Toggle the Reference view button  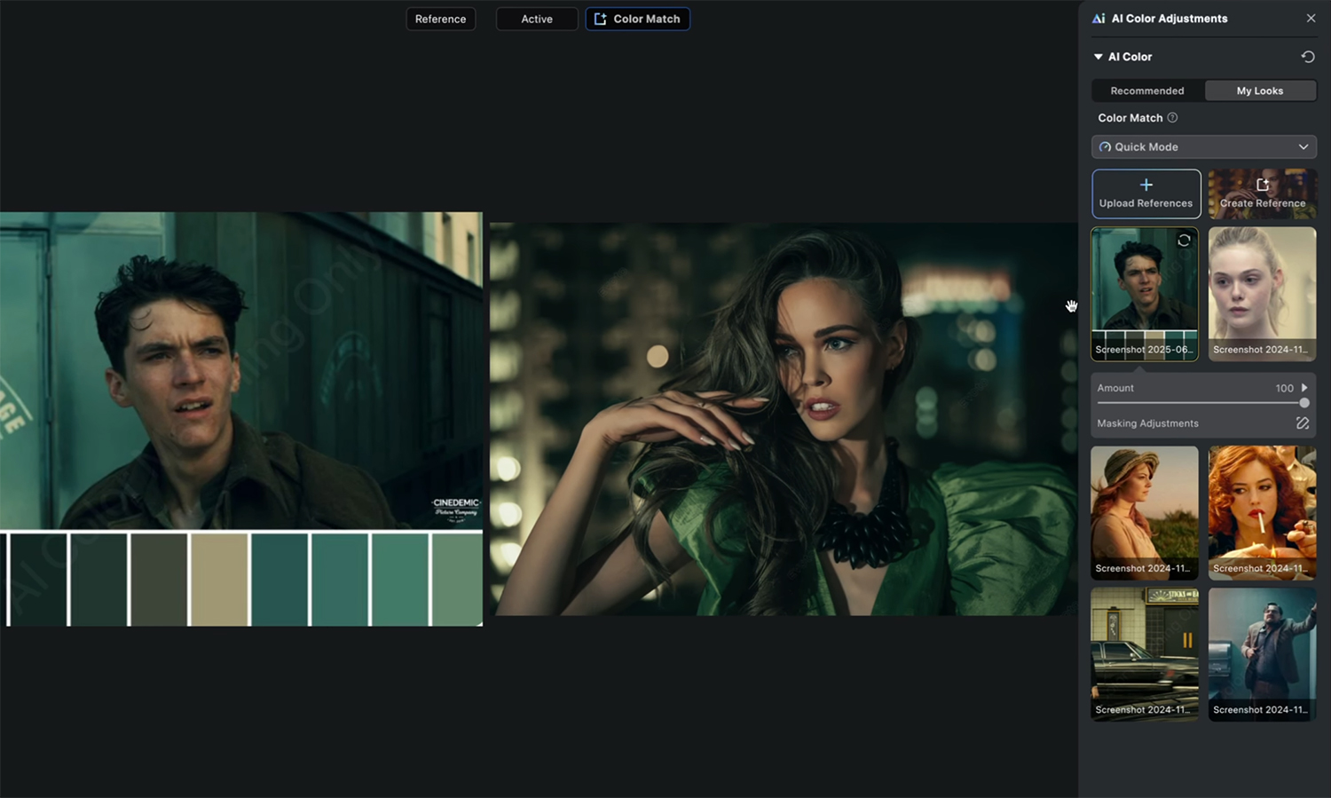coord(440,19)
